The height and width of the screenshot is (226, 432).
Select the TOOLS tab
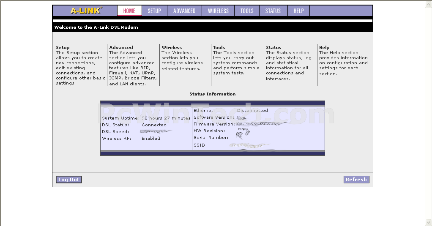[x=247, y=11]
